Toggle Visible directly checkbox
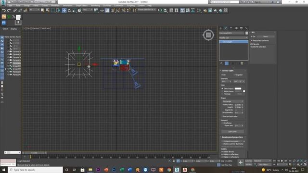 (x=222, y=152)
